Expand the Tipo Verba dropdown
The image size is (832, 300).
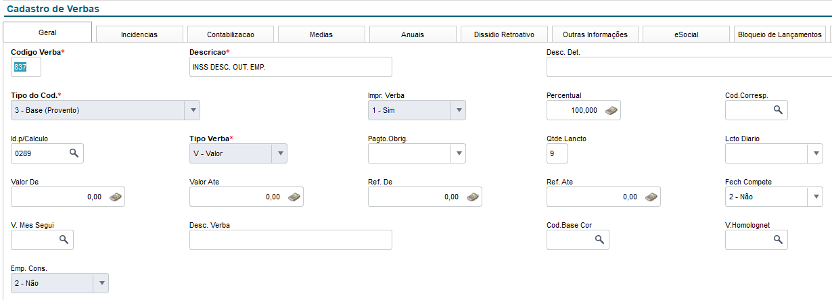(279, 153)
